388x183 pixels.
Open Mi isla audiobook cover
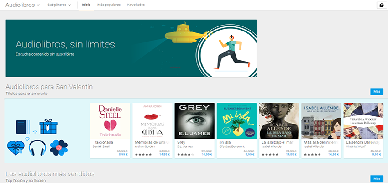[x=236, y=121]
